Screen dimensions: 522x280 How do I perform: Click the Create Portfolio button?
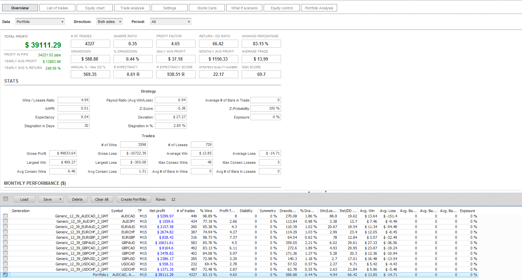pos(134,199)
